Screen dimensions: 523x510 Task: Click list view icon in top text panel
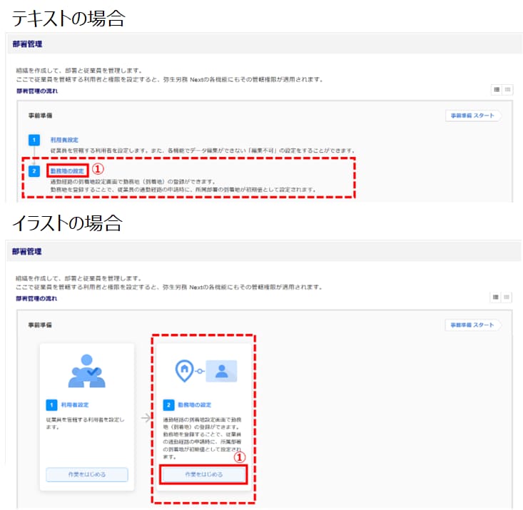tap(497, 89)
